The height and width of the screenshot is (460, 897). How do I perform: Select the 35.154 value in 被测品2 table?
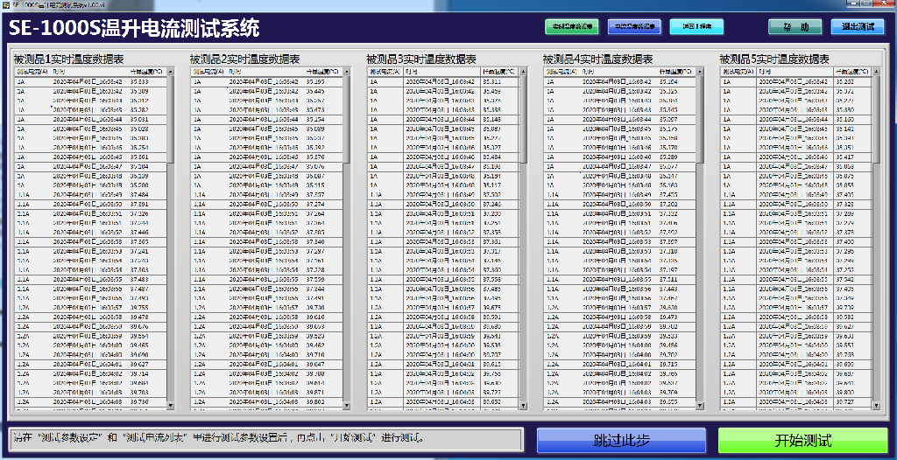point(315,120)
